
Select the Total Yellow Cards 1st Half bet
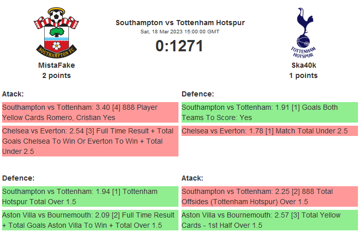(269, 220)
